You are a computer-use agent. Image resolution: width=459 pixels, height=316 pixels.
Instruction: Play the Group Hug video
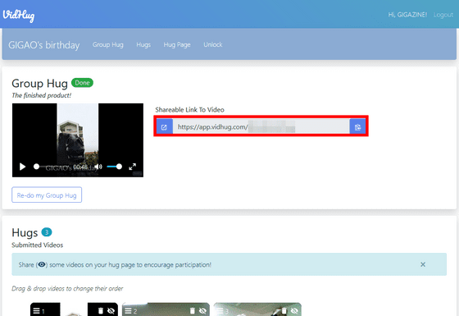coord(22,167)
